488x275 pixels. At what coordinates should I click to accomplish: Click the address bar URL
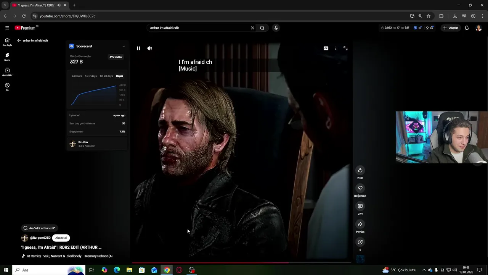tap(67, 16)
